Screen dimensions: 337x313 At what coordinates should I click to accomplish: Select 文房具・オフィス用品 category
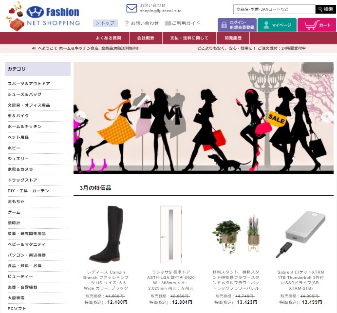click(x=29, y=105)
